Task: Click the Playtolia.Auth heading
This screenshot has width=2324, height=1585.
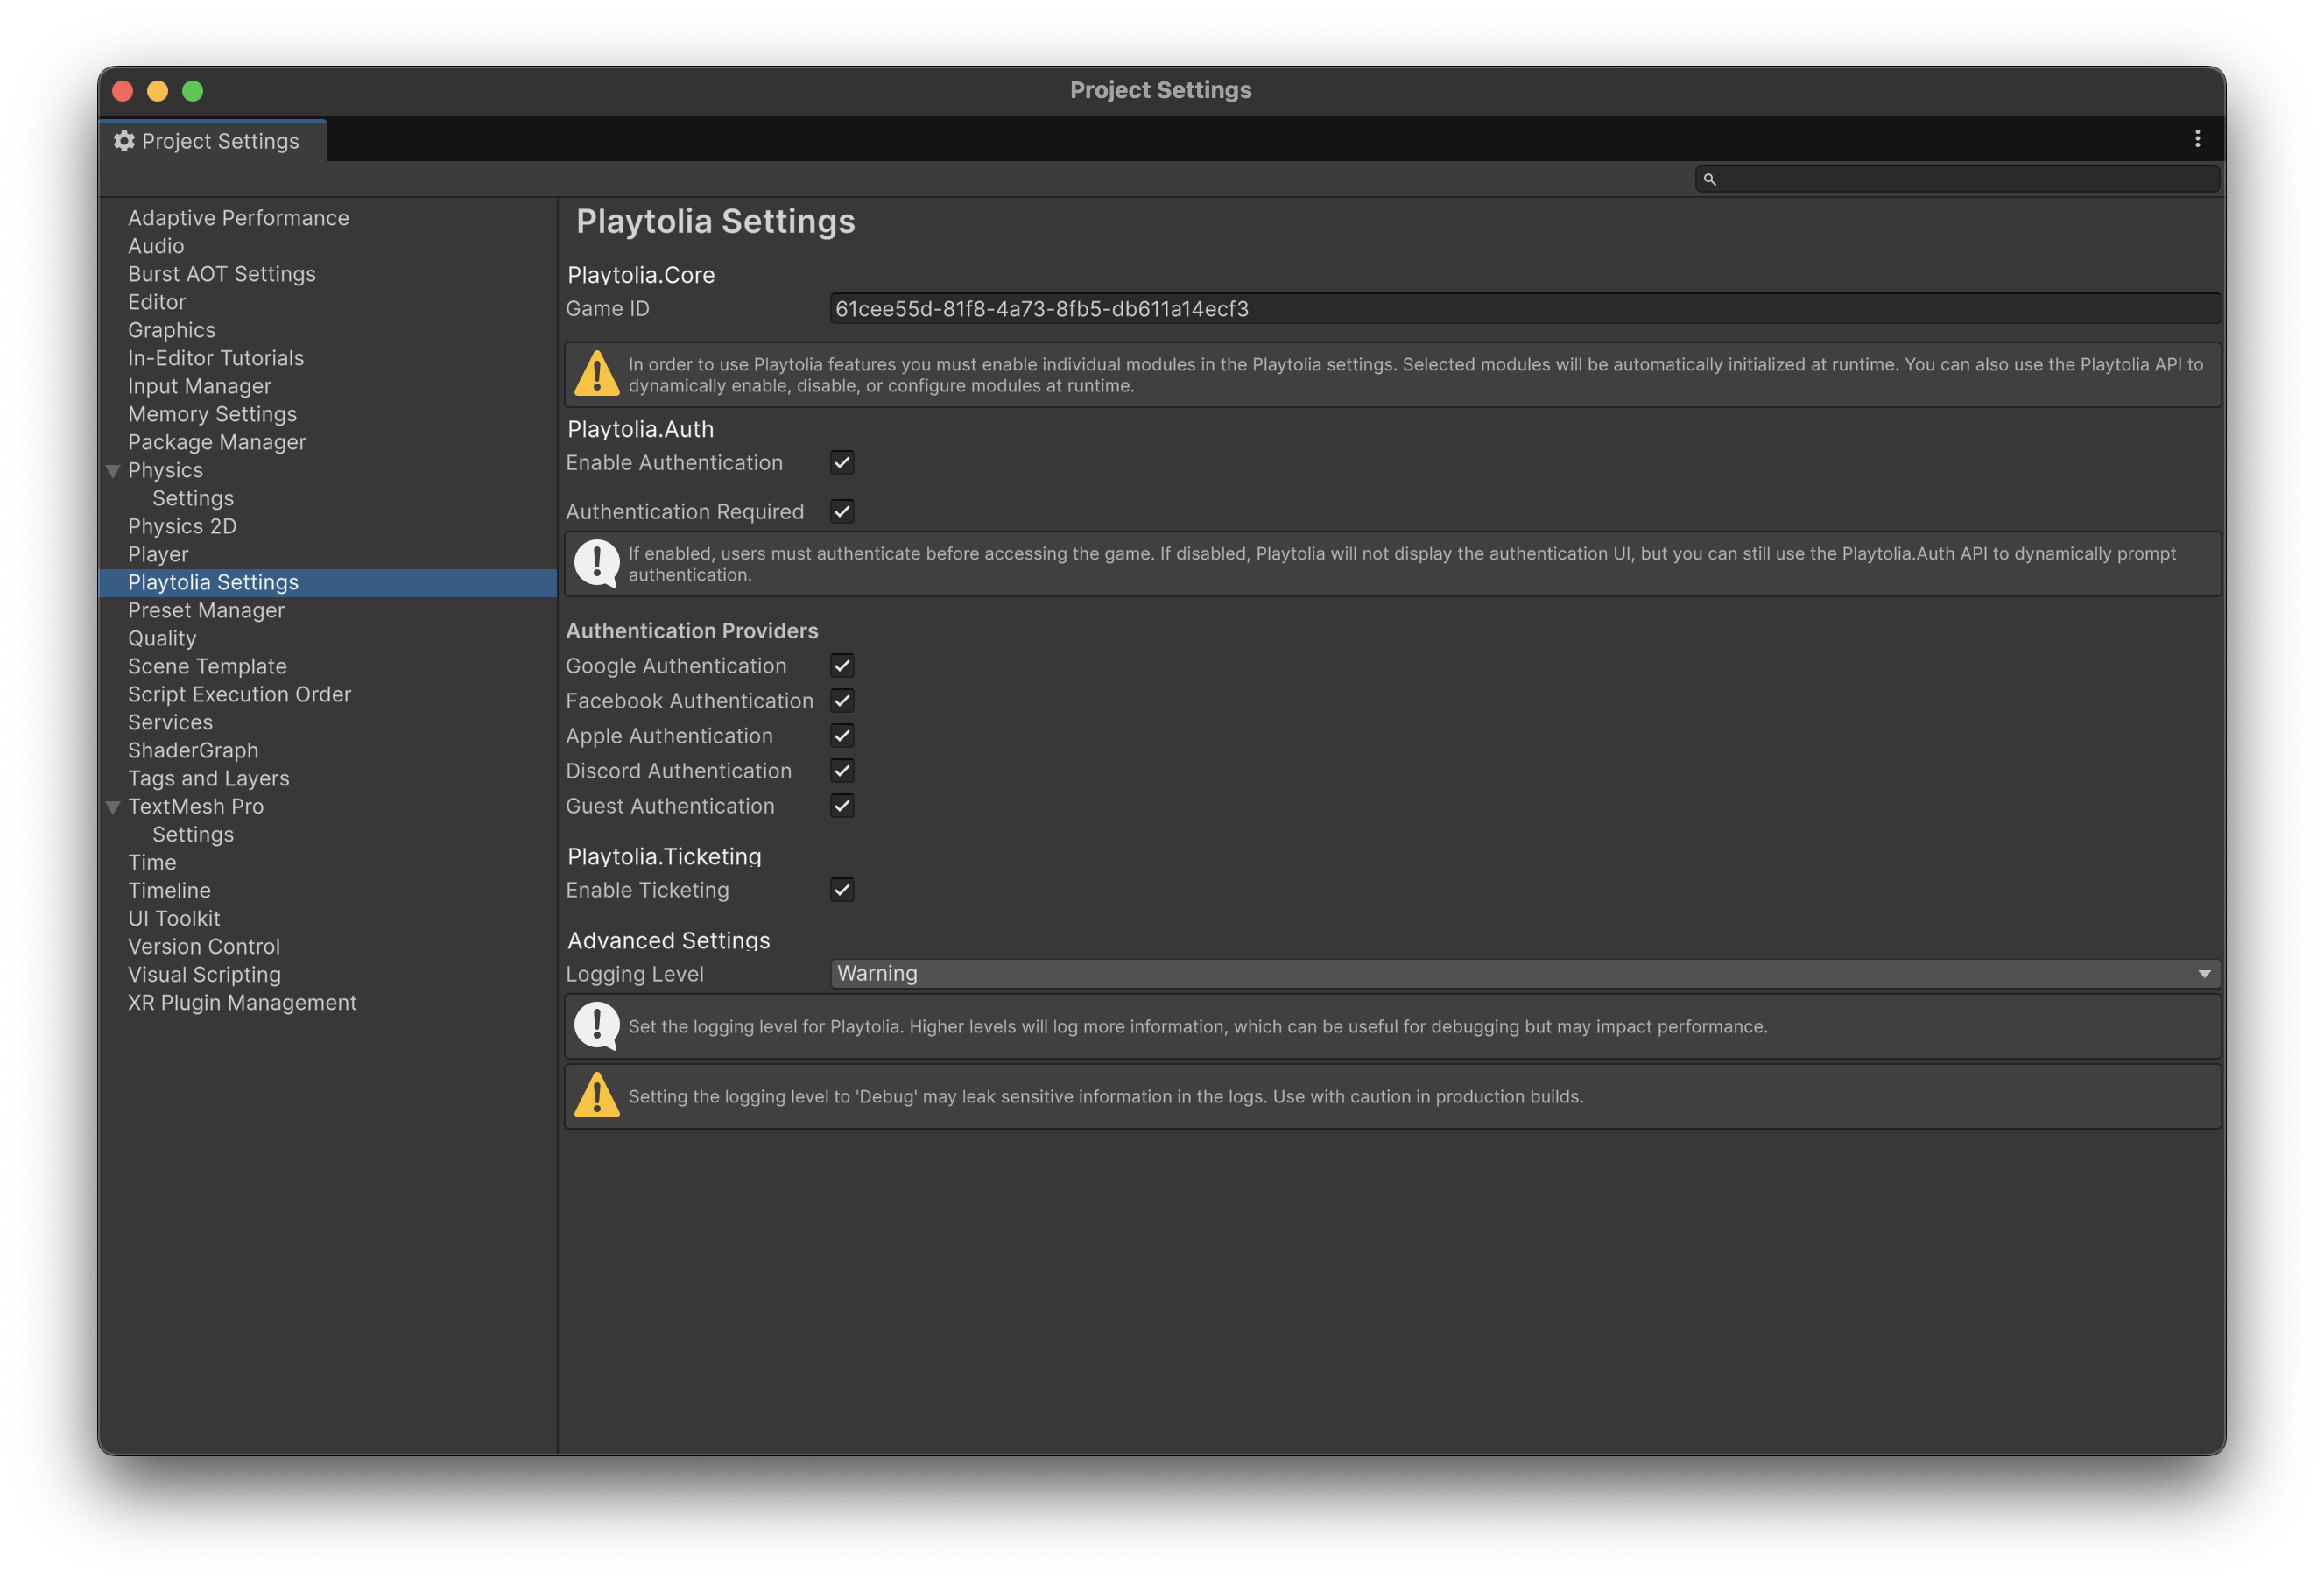Action: [641, 429]
